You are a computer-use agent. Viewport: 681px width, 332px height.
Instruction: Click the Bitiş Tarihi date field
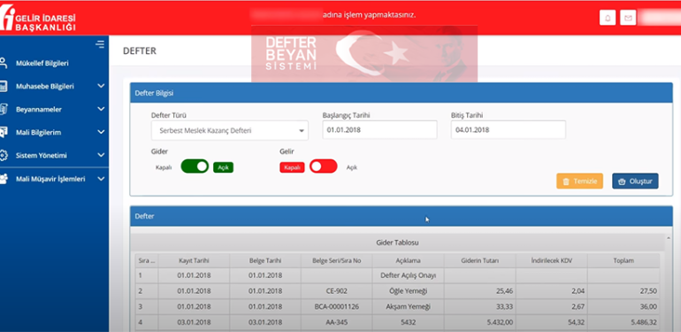point(509,129)
